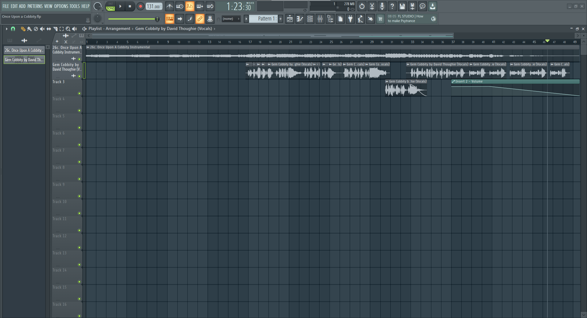Image resolution: width=587 pixels, height=318 pixels.
Task: Toggle the playlist snap magnet
Action: point(13,29)
